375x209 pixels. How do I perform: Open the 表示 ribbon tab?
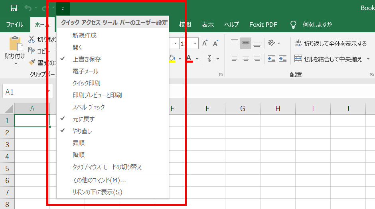click(x=207, y=25)
